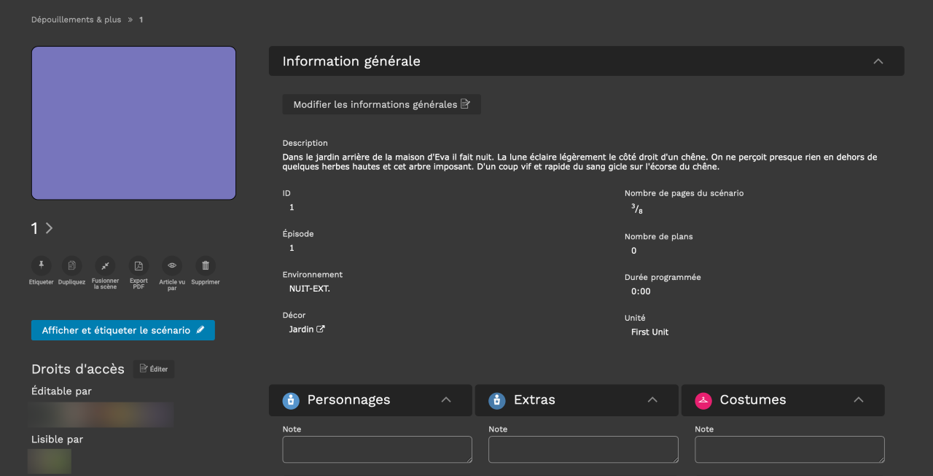The width and height of the screenshot is (933, 476).
Task: Click the Export PDF icon
Action: point(138,266)
